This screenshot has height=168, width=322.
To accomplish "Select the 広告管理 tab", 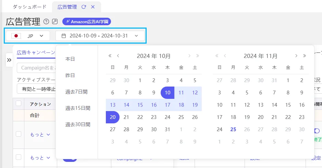I will click(67, 7).
